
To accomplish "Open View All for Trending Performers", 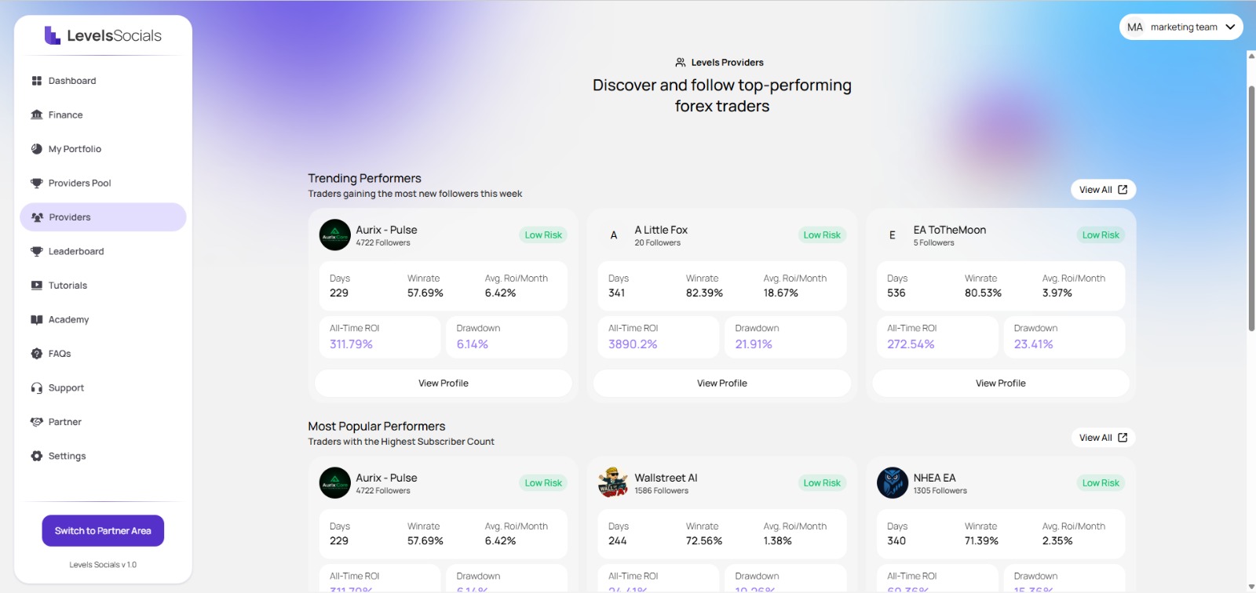I will [x=1103, y=190].
